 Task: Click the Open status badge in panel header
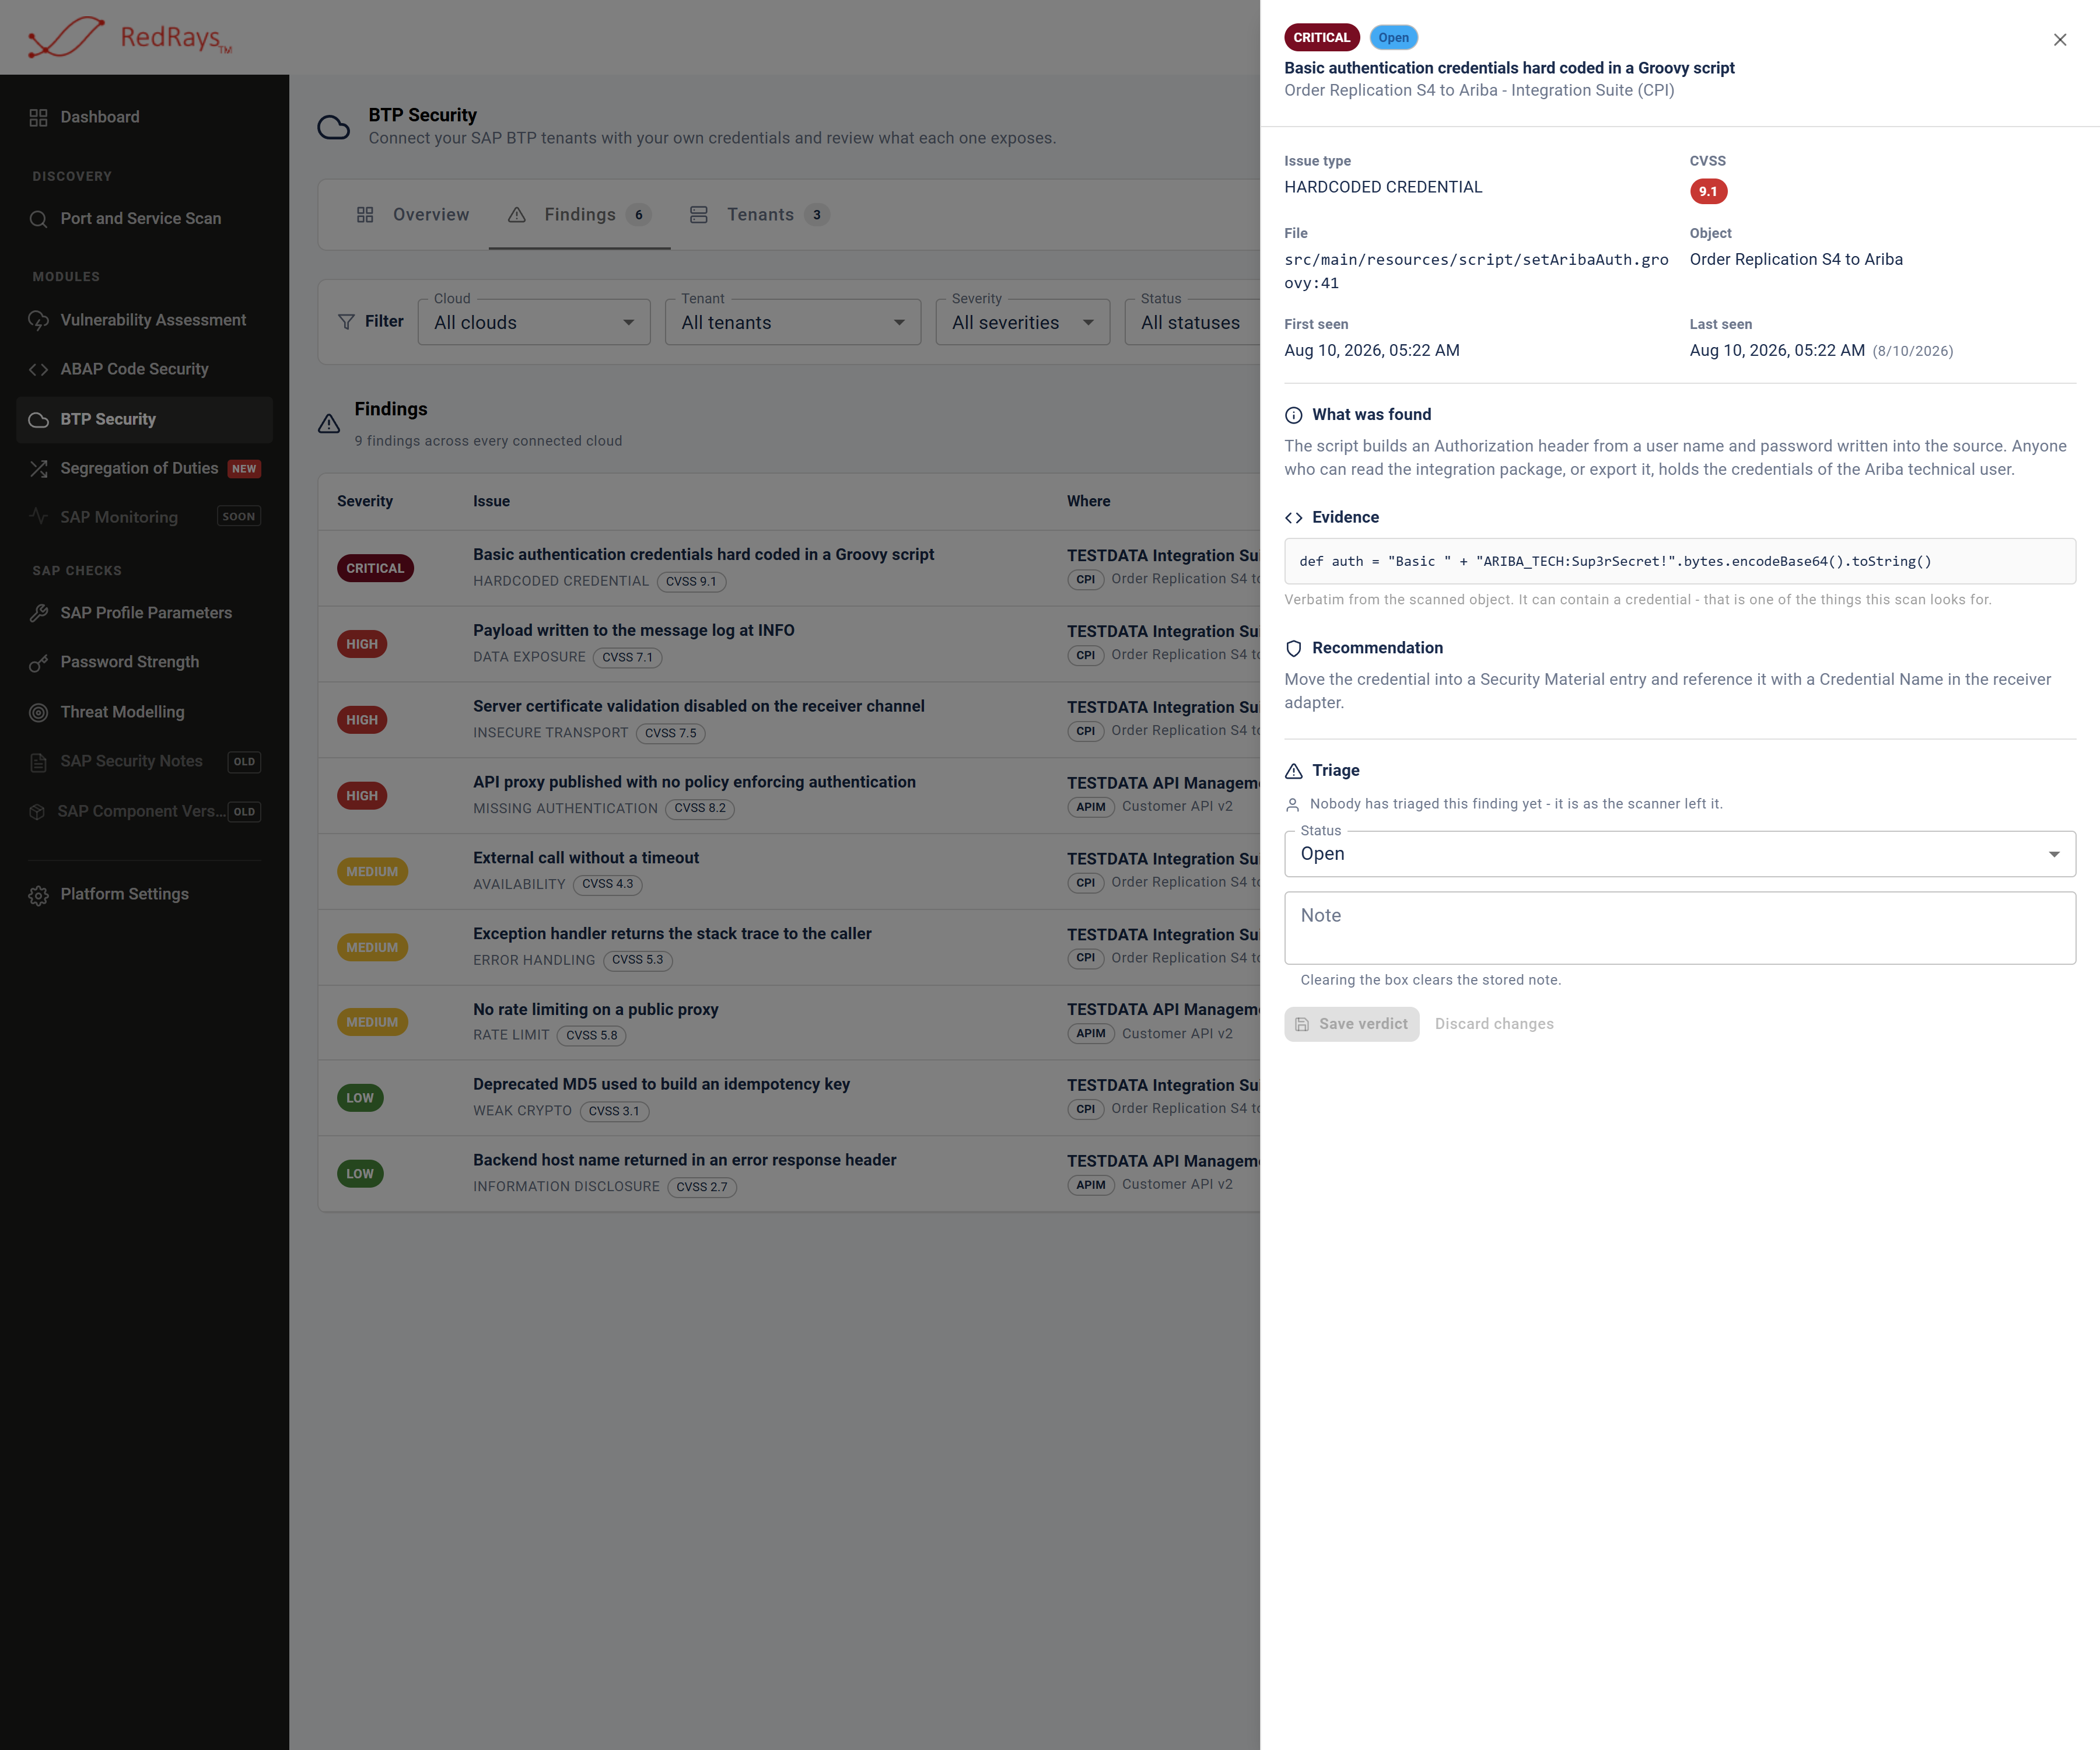1393,38
